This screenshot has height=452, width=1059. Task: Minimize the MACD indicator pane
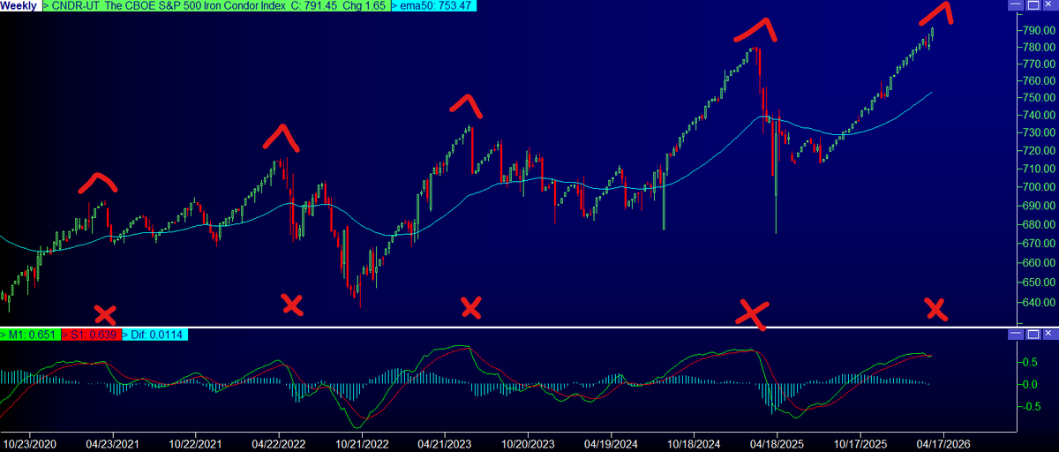pos(1017,335)
